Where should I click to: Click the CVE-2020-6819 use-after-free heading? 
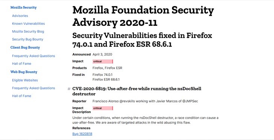tap(137, 91)
